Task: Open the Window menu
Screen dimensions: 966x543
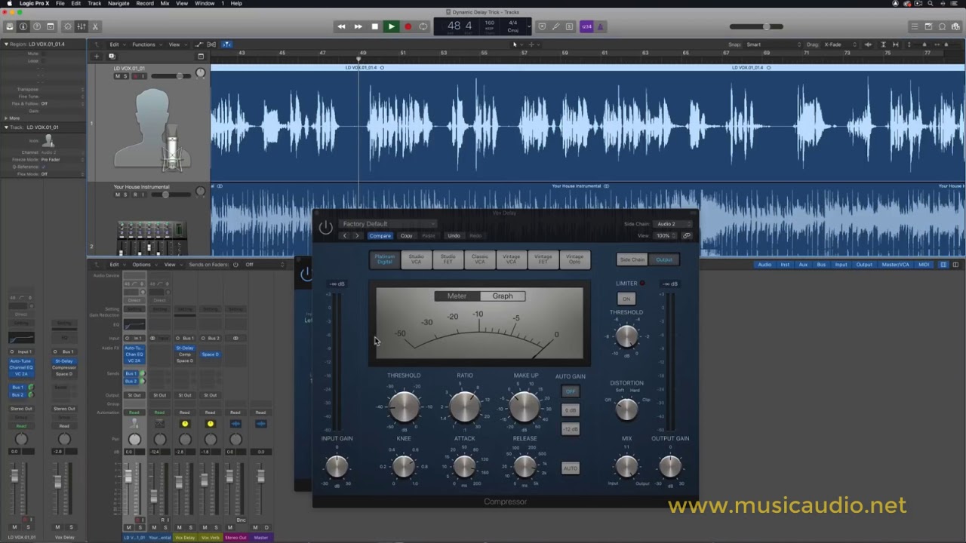Action: pyautogui.click(x=205, y=3)
